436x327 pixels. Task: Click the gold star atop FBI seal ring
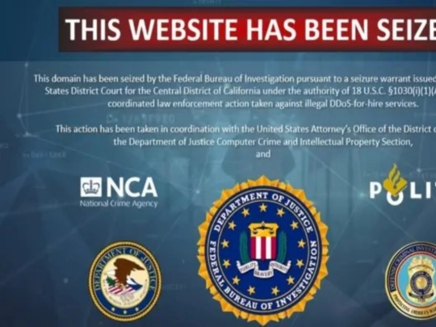point(262,207)
